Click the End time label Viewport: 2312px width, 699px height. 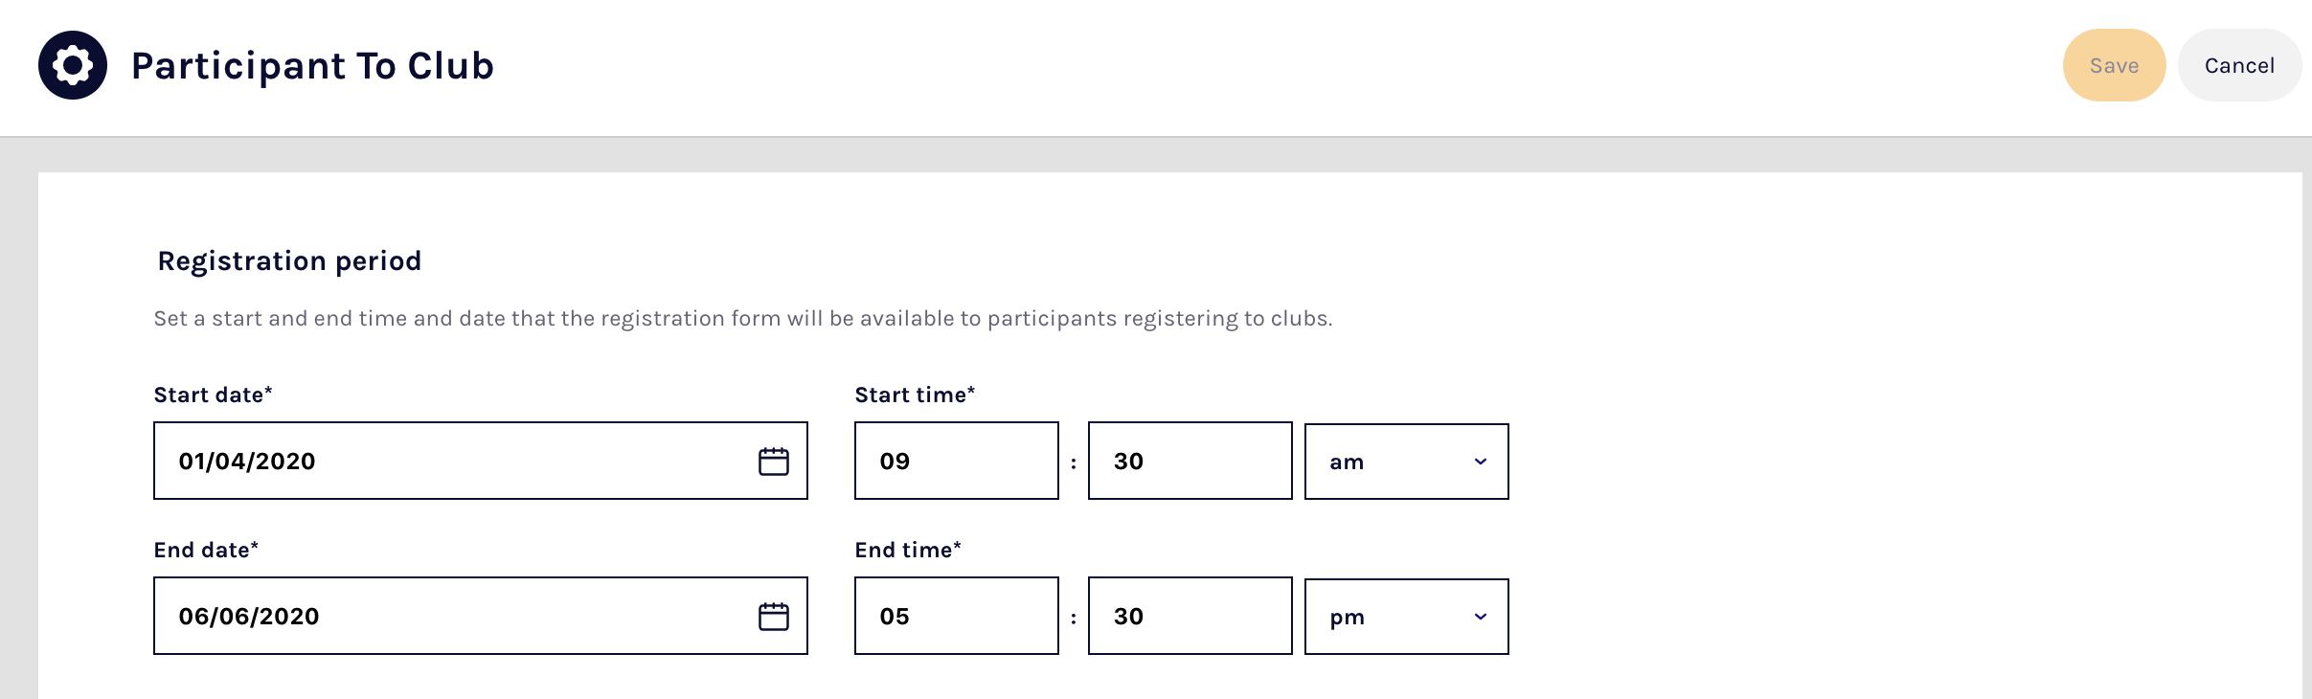[x=907, y=550]
